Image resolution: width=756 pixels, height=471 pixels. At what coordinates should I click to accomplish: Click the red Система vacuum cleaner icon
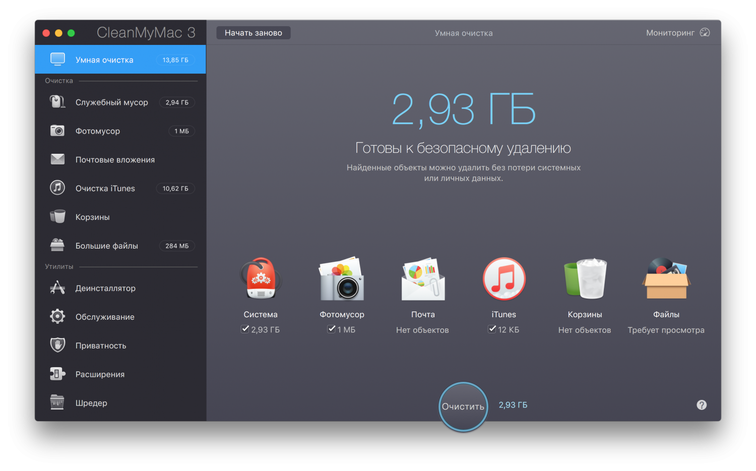coord(261,279)
